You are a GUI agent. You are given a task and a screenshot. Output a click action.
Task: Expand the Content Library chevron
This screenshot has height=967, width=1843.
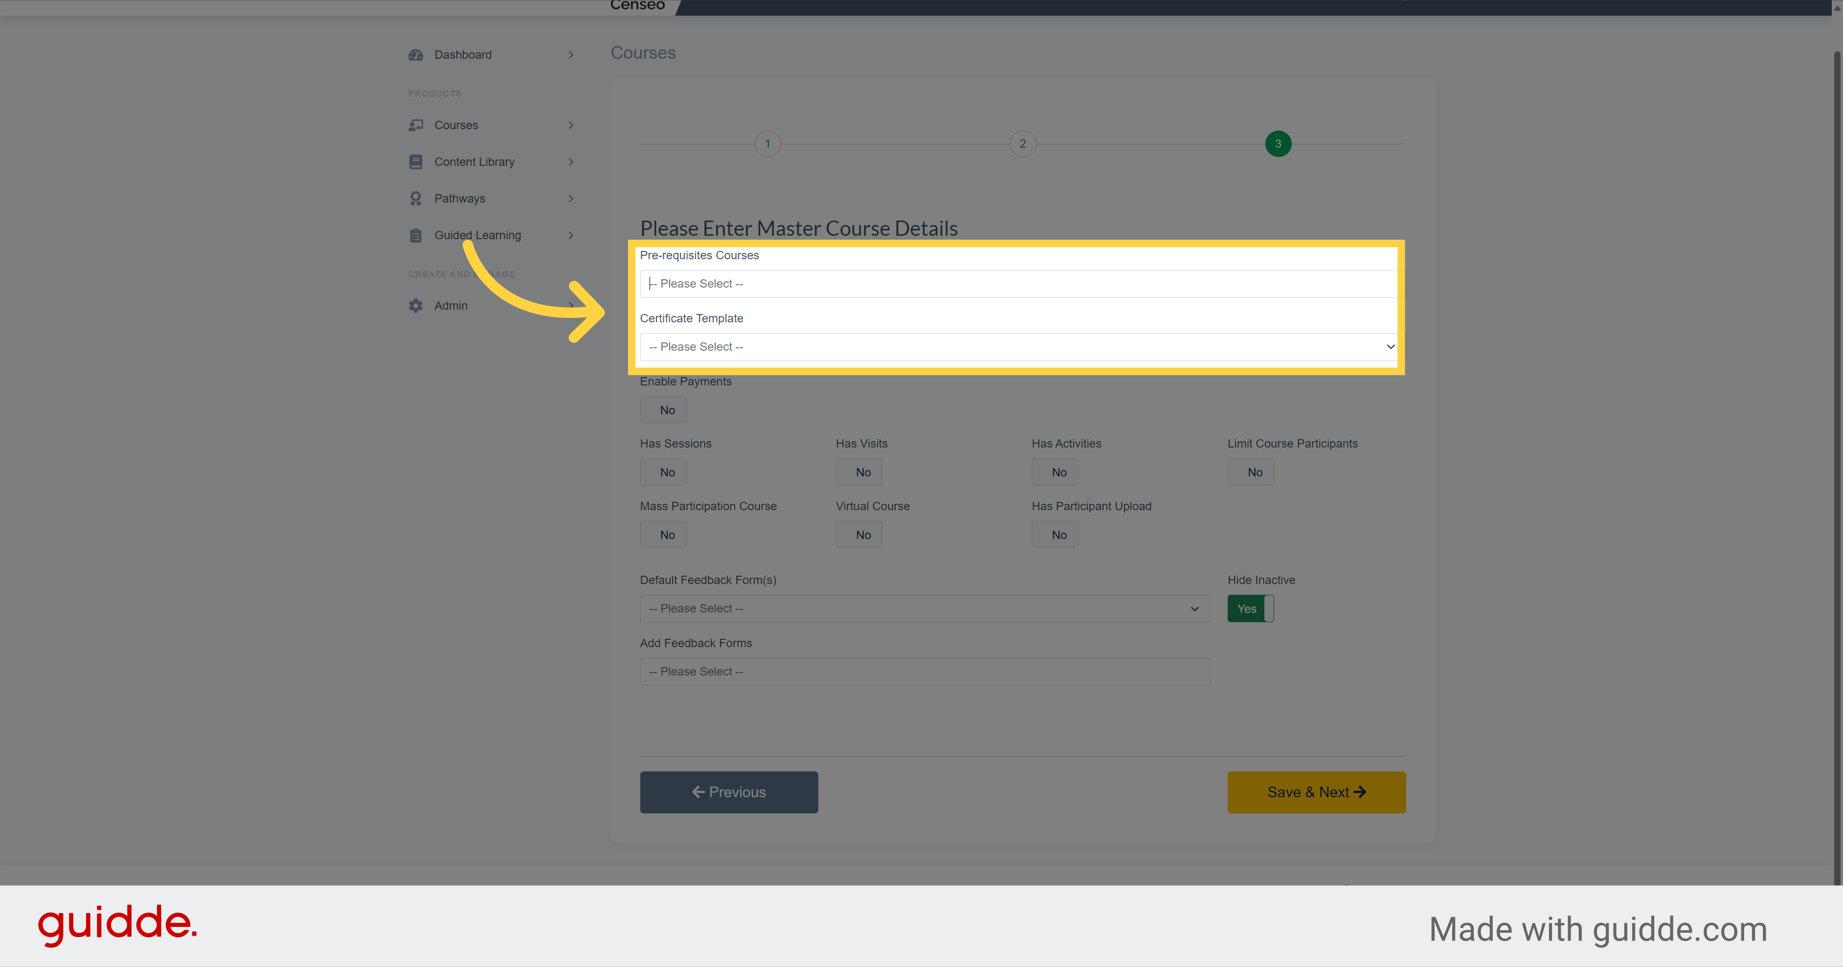tap(571, 161)
